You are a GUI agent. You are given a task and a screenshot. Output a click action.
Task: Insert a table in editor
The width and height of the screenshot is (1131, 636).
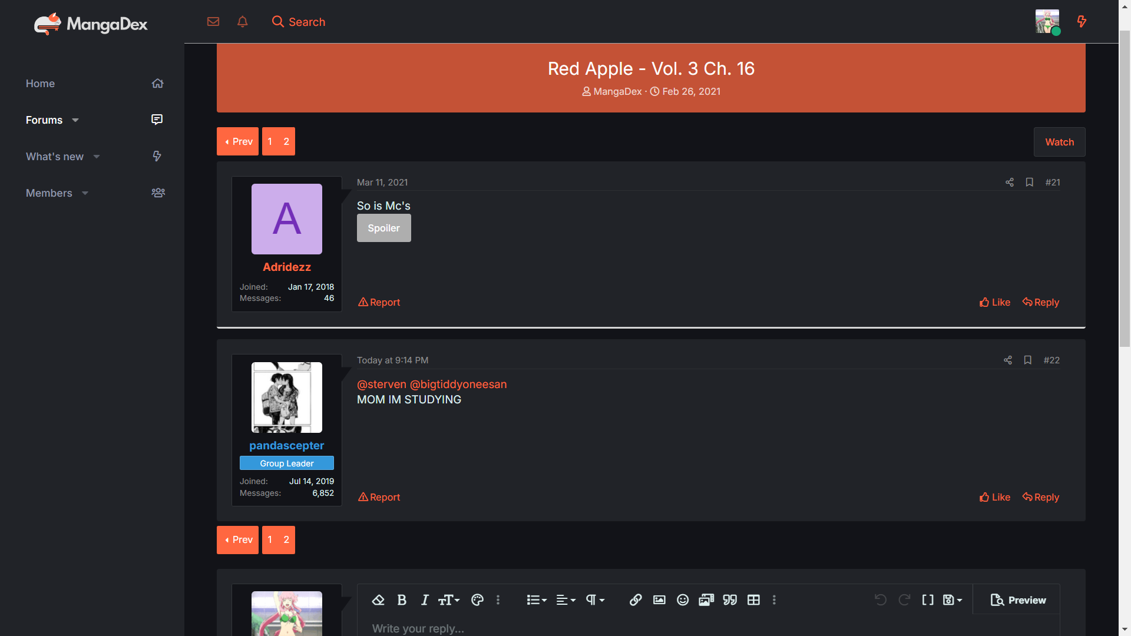tap(753, 600)
